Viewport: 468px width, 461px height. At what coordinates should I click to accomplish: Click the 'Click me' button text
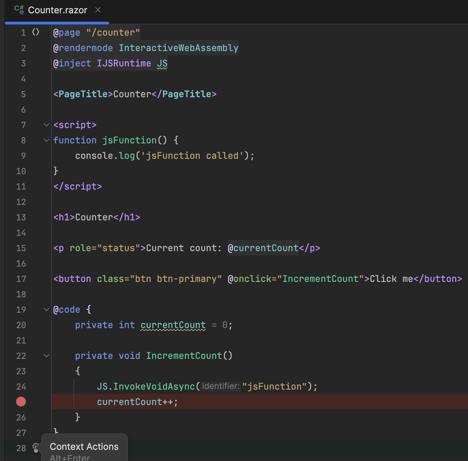coord(391,279)
